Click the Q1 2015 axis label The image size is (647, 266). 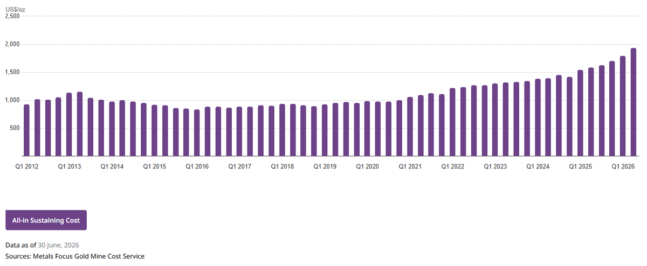[x=154, y=167]
